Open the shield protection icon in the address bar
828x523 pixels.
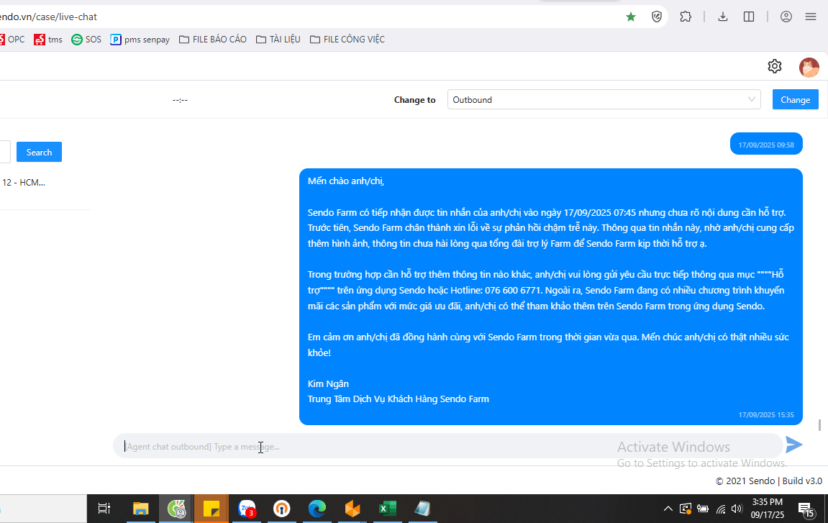(656, 17)
